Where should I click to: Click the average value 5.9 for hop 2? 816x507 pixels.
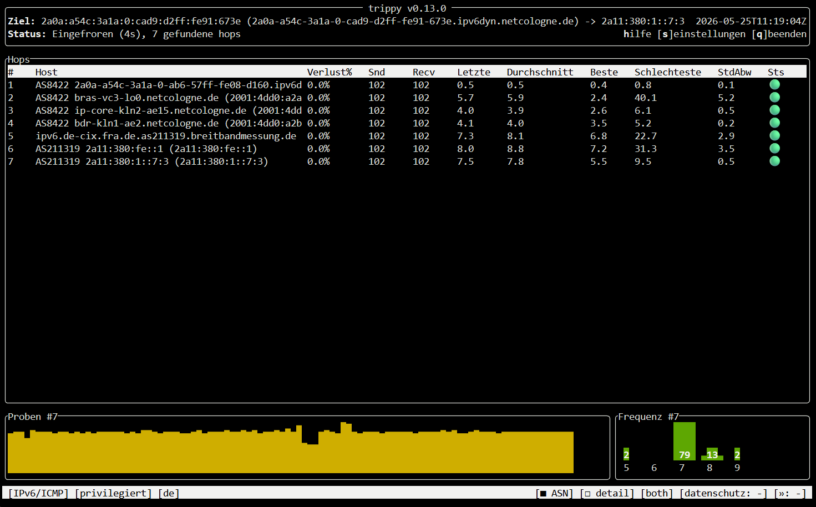point(515,98)
